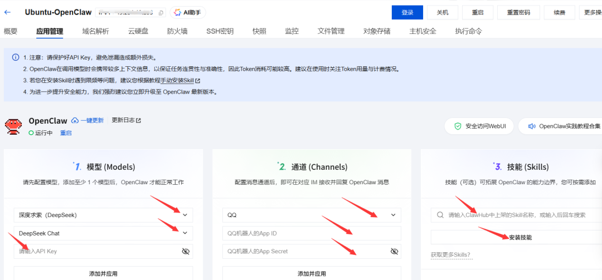Focus the ClawHub Skill name search field
The height and width of the screenshot is (280, 602).
coord(516,215)
